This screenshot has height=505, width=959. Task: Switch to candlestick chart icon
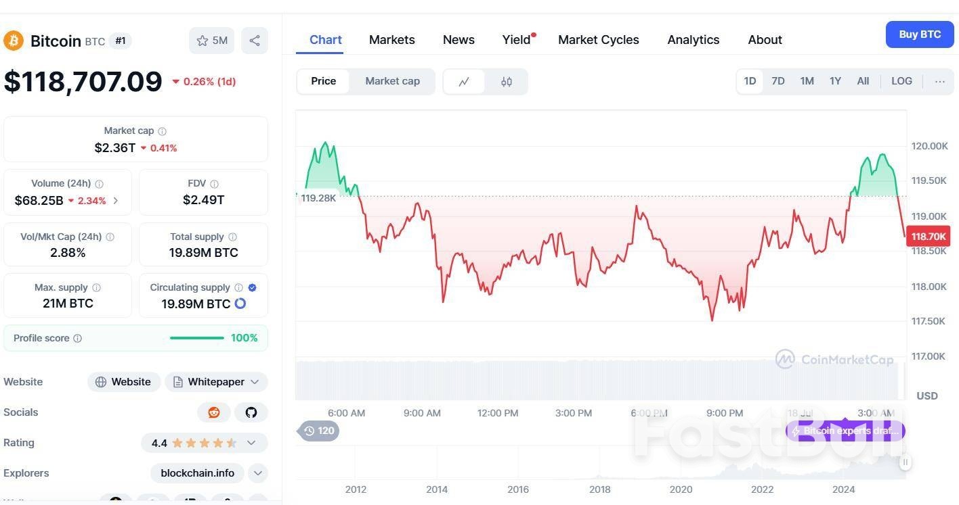506,82
